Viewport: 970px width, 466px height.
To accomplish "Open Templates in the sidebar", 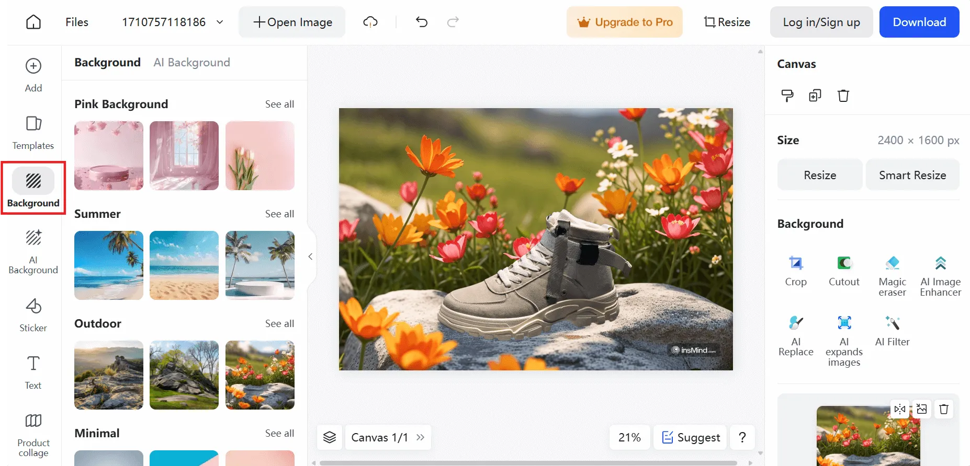I will pyautogui.click(x=33, y=133).
